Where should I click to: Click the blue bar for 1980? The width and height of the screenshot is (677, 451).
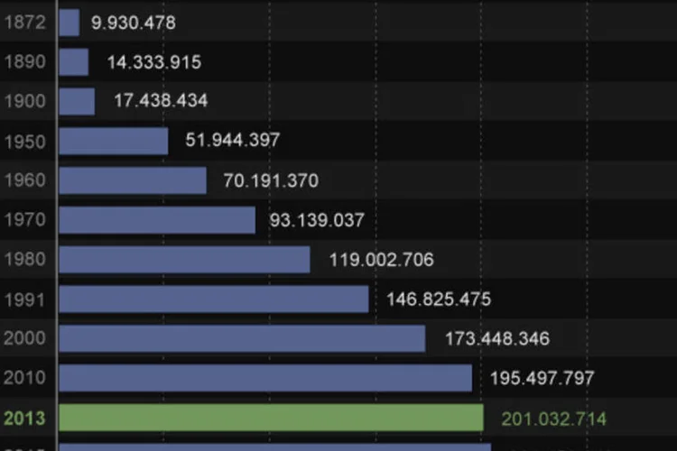point(185,260)
